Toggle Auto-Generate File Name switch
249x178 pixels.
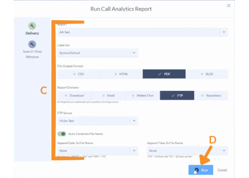pyautogui.click(x=62, y=134)
